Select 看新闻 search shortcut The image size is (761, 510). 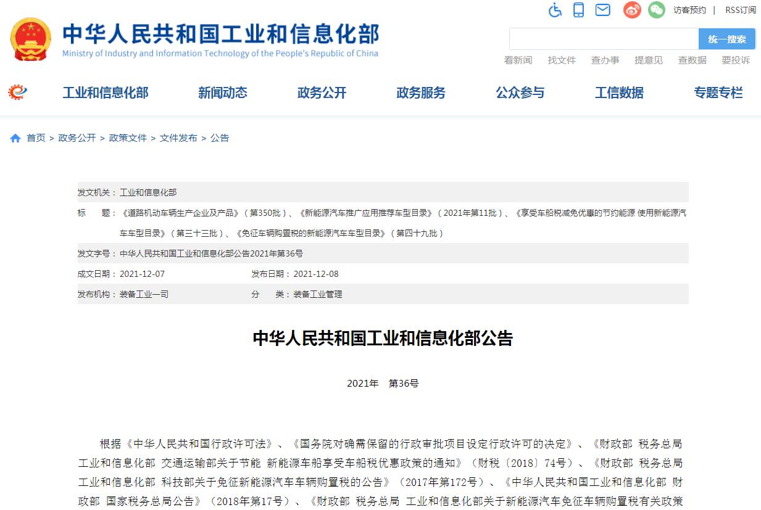(518, 60)
